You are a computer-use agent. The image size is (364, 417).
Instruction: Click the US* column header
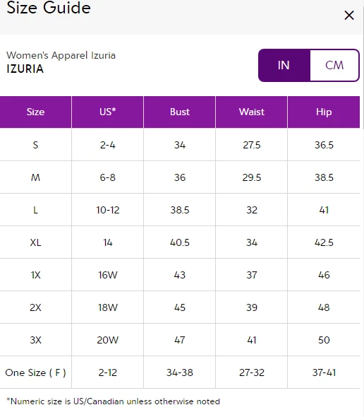pyautogui.click(x=107, y=112)
